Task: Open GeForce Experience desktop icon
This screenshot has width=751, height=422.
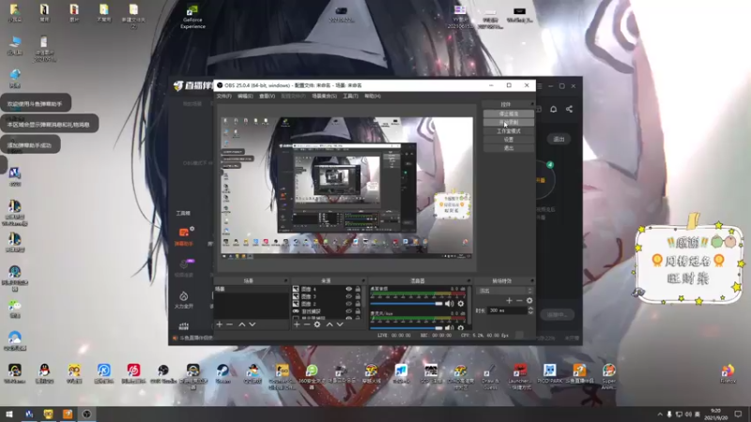Action: [192, 17]
